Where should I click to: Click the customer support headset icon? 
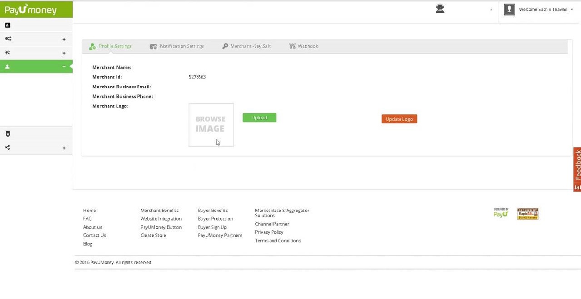[x=440, y=9]
